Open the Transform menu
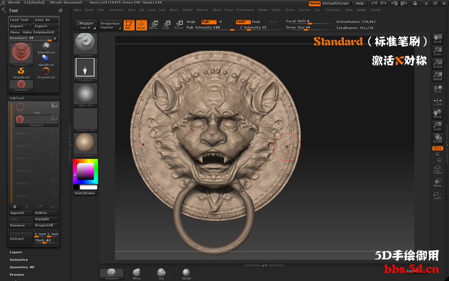449x281 pixels. point(332,10)
